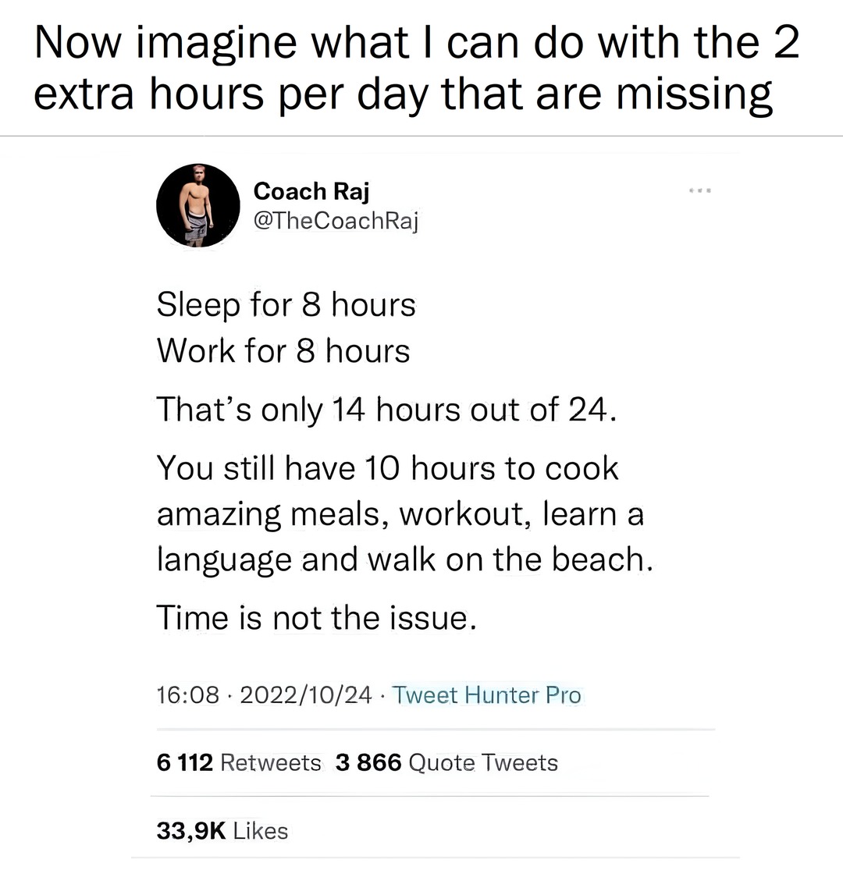Click the 'amazing meals, workout, learn a' line
The height and width of the screenshot is (870, 843).
pos(400,515)
